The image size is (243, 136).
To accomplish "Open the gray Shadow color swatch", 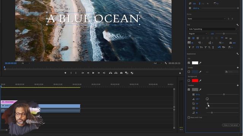I will (x=195, y=90).
